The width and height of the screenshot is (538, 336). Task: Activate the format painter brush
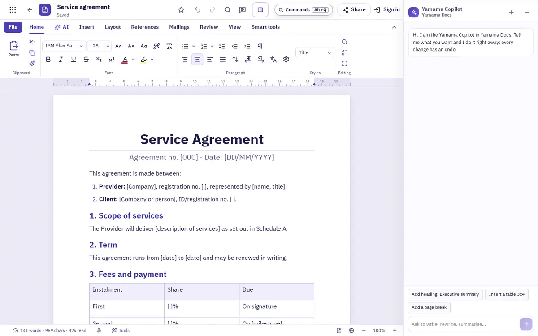click(x=32, y=63)
